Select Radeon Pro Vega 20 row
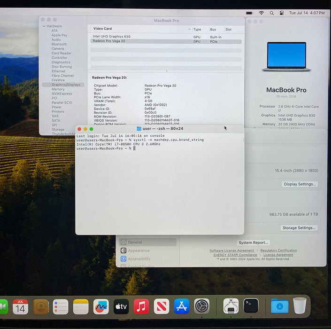The image size is (331, 329). [x=166, y=41]
